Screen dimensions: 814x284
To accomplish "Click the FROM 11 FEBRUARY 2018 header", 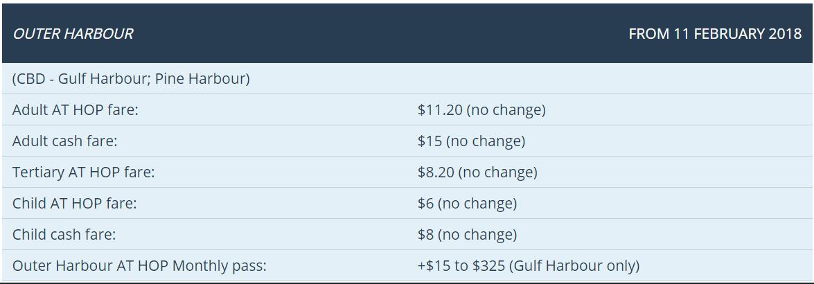I will [x=714, y=34].
